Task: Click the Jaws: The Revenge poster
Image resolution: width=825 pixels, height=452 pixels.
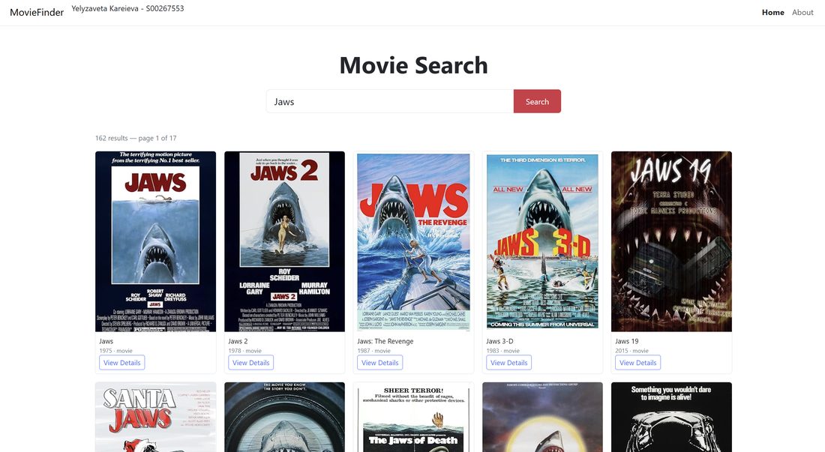Action: 413,242
